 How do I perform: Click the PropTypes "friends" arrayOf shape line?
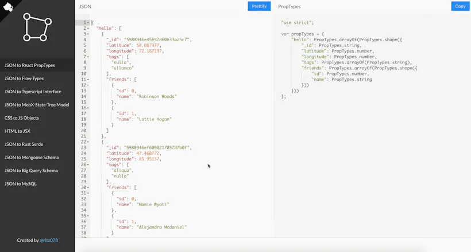pos(359,68)
